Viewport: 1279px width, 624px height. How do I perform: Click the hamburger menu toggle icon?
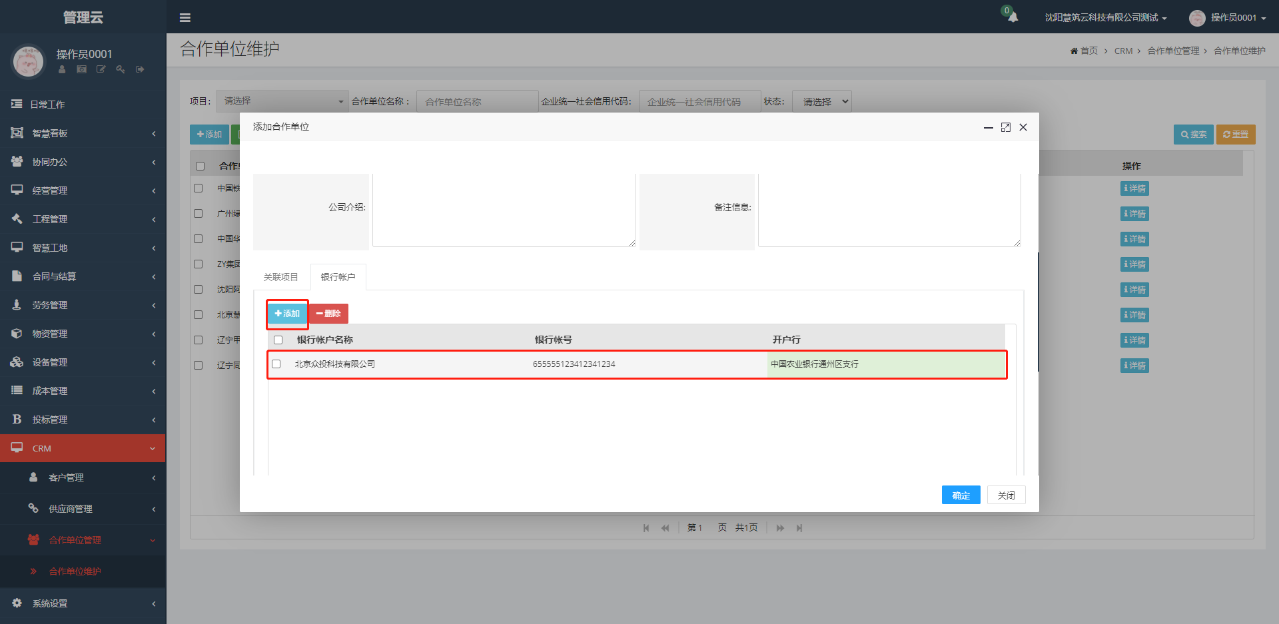185,18
